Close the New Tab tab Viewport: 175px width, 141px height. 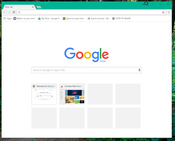[33, 7]
